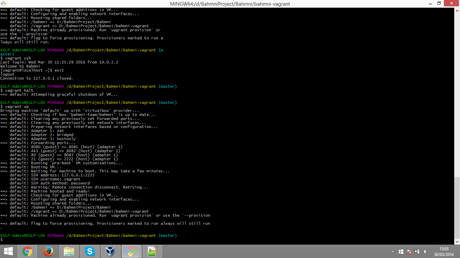Click the scrollbar down arrow

[457, 242]
